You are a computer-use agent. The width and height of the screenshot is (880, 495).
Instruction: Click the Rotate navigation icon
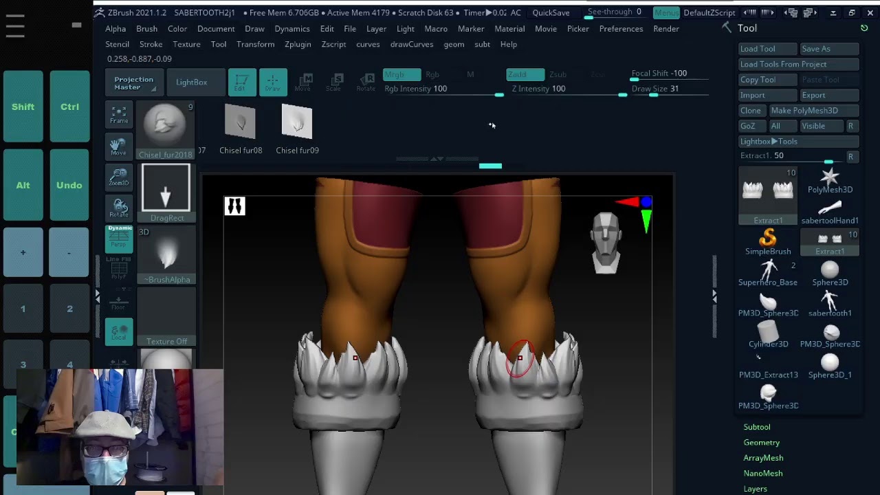pos(119,208)
